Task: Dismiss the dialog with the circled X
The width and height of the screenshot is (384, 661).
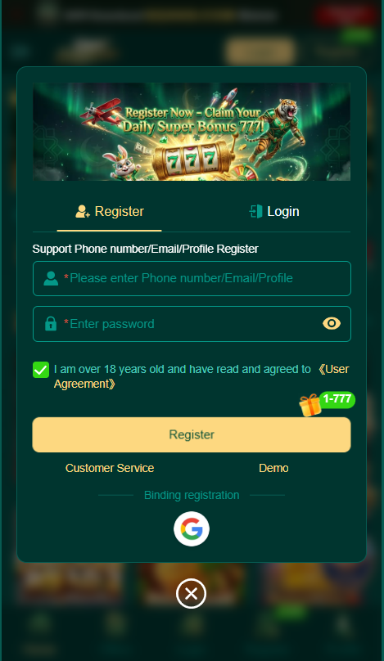Action: (191, 594)
